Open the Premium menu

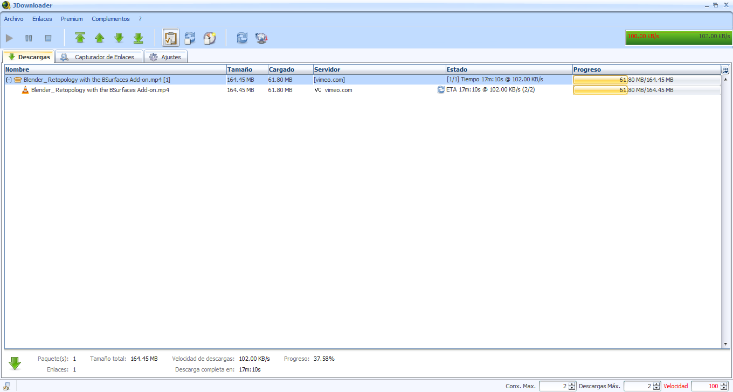coord(72,19)
